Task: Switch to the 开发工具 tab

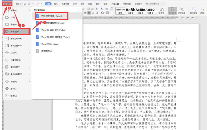Action: click(115, 4)
